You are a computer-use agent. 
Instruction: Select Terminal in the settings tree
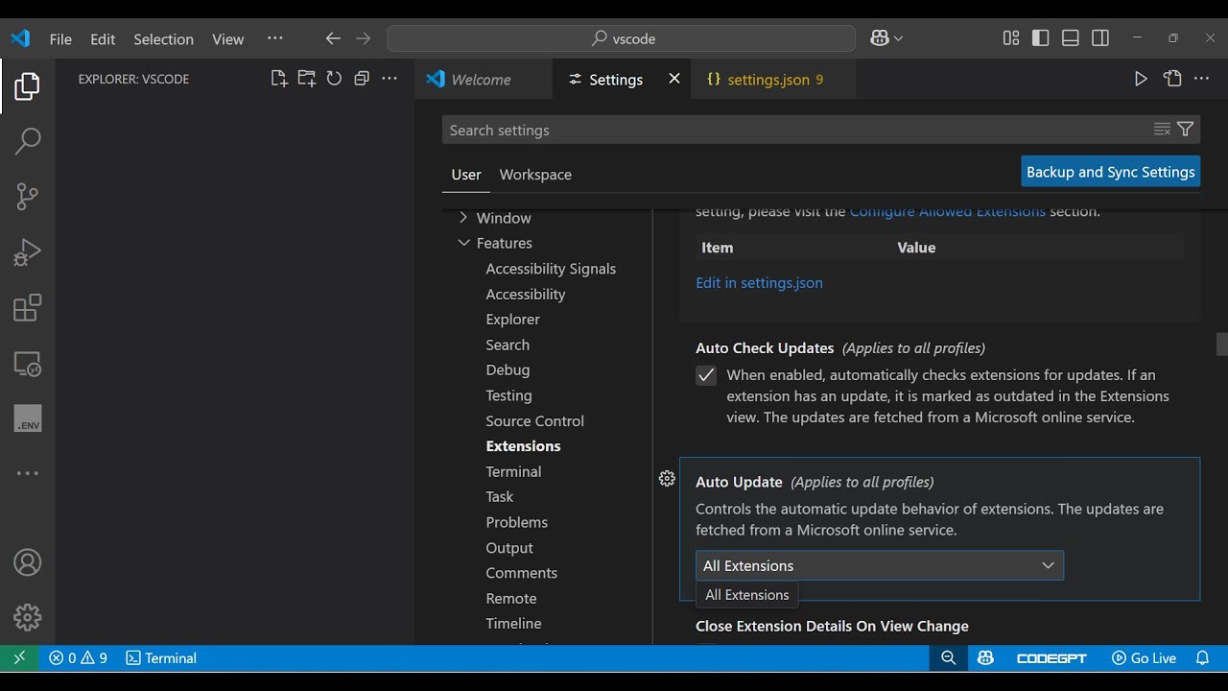pos(513,471)
